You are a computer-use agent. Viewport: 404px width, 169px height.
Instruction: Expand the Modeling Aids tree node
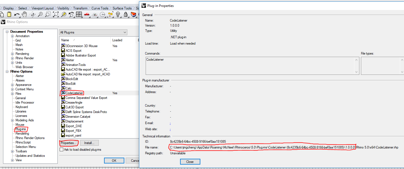pos(12,120)
